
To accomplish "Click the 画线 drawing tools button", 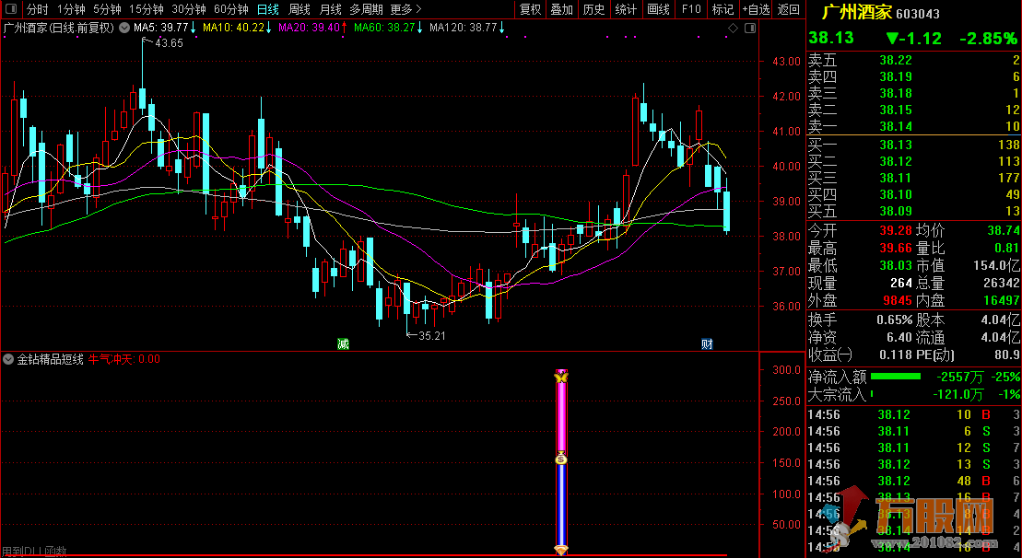I will 659,9.
